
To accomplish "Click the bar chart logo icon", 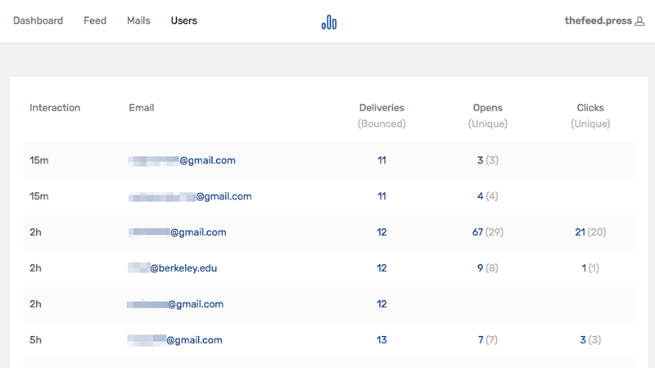I will click(x=329, y=22).
